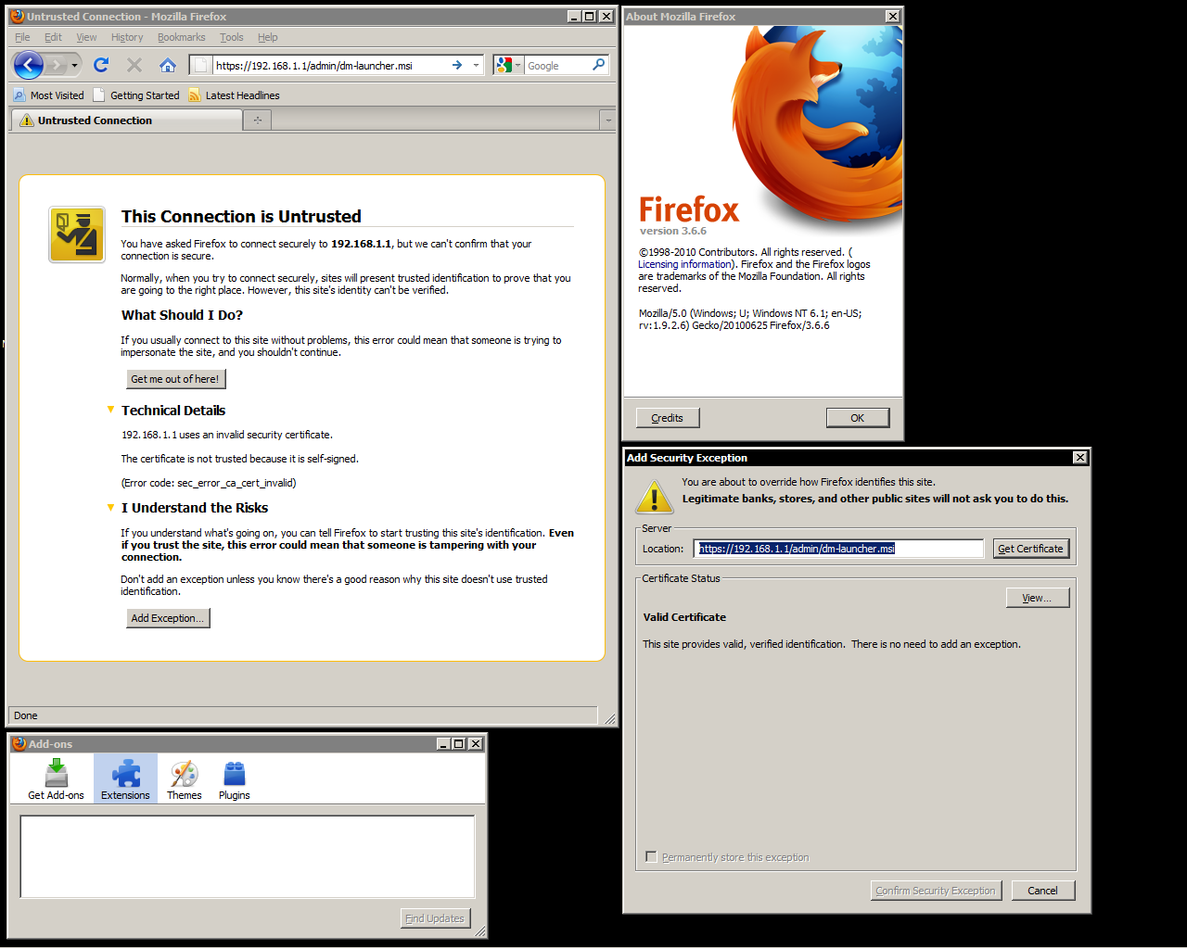Viewport: 1187px width, 949px height.
Task: Click the Firefox icon in browser title bar
Action: tap(17, 17)
